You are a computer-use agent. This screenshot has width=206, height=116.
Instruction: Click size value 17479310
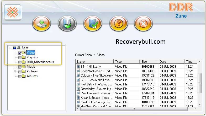click(148, 84)
